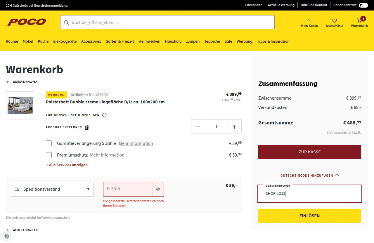Open Aktuelle Werbung link
Screen dimensions: 374x243
(281, 5)
